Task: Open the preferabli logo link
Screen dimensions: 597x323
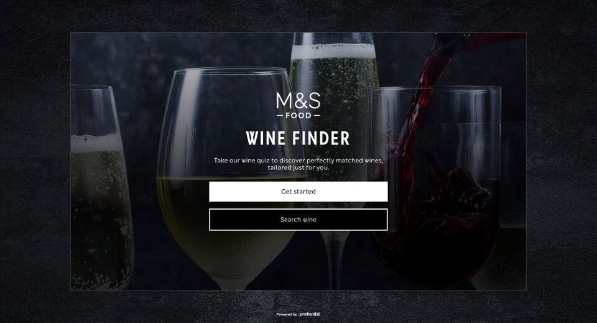Action: (x=310, y=314)
